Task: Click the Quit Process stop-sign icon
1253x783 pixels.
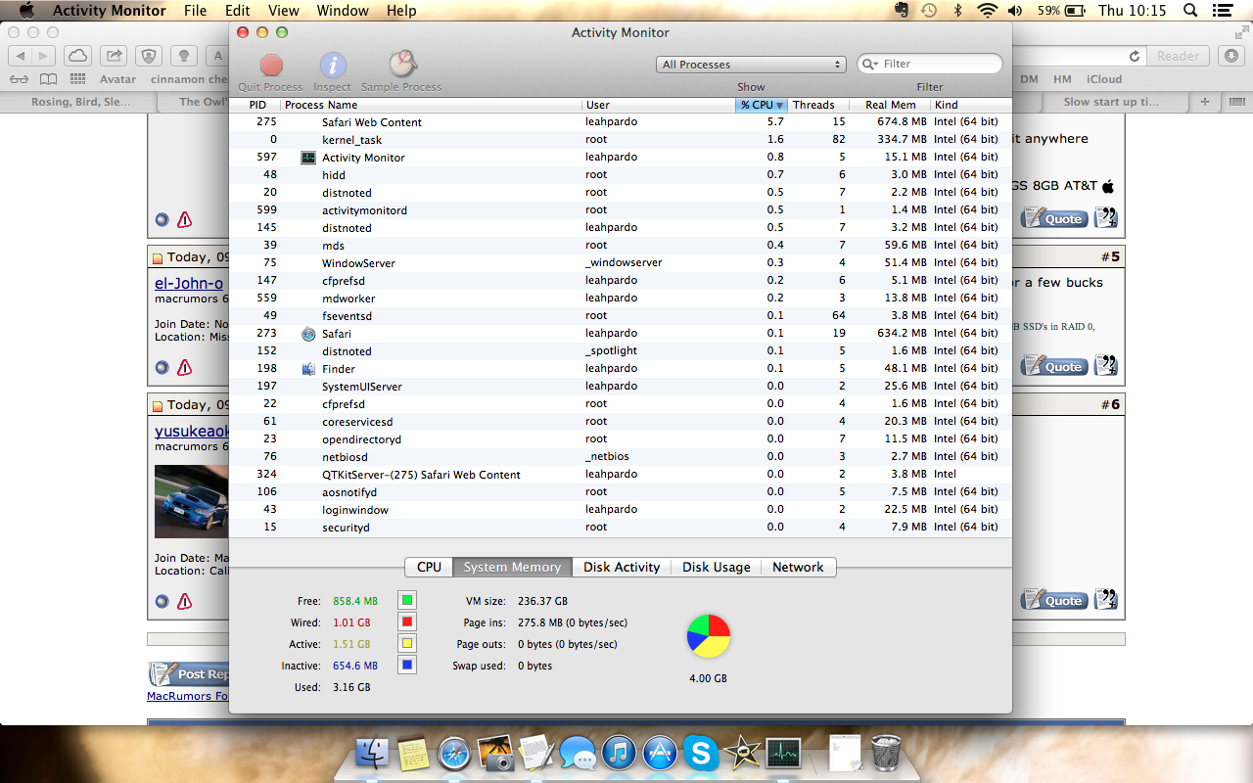Action: (x=271, y=65)
